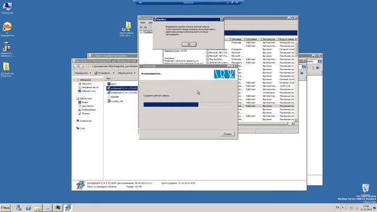The image size is (377, 212).
Task: Open the Файл menu in the Services window
Action: click(143, 22)
